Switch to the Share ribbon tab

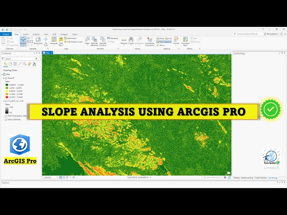pos(75,34)
